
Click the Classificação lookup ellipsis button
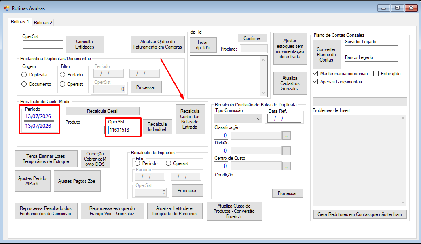286,136
